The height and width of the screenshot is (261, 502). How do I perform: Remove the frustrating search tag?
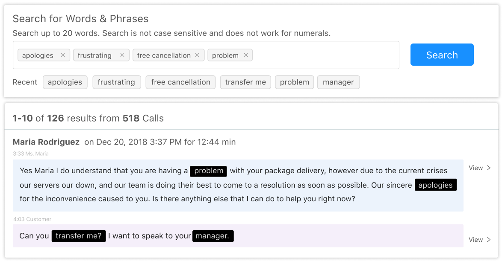(x=122, y=55)
